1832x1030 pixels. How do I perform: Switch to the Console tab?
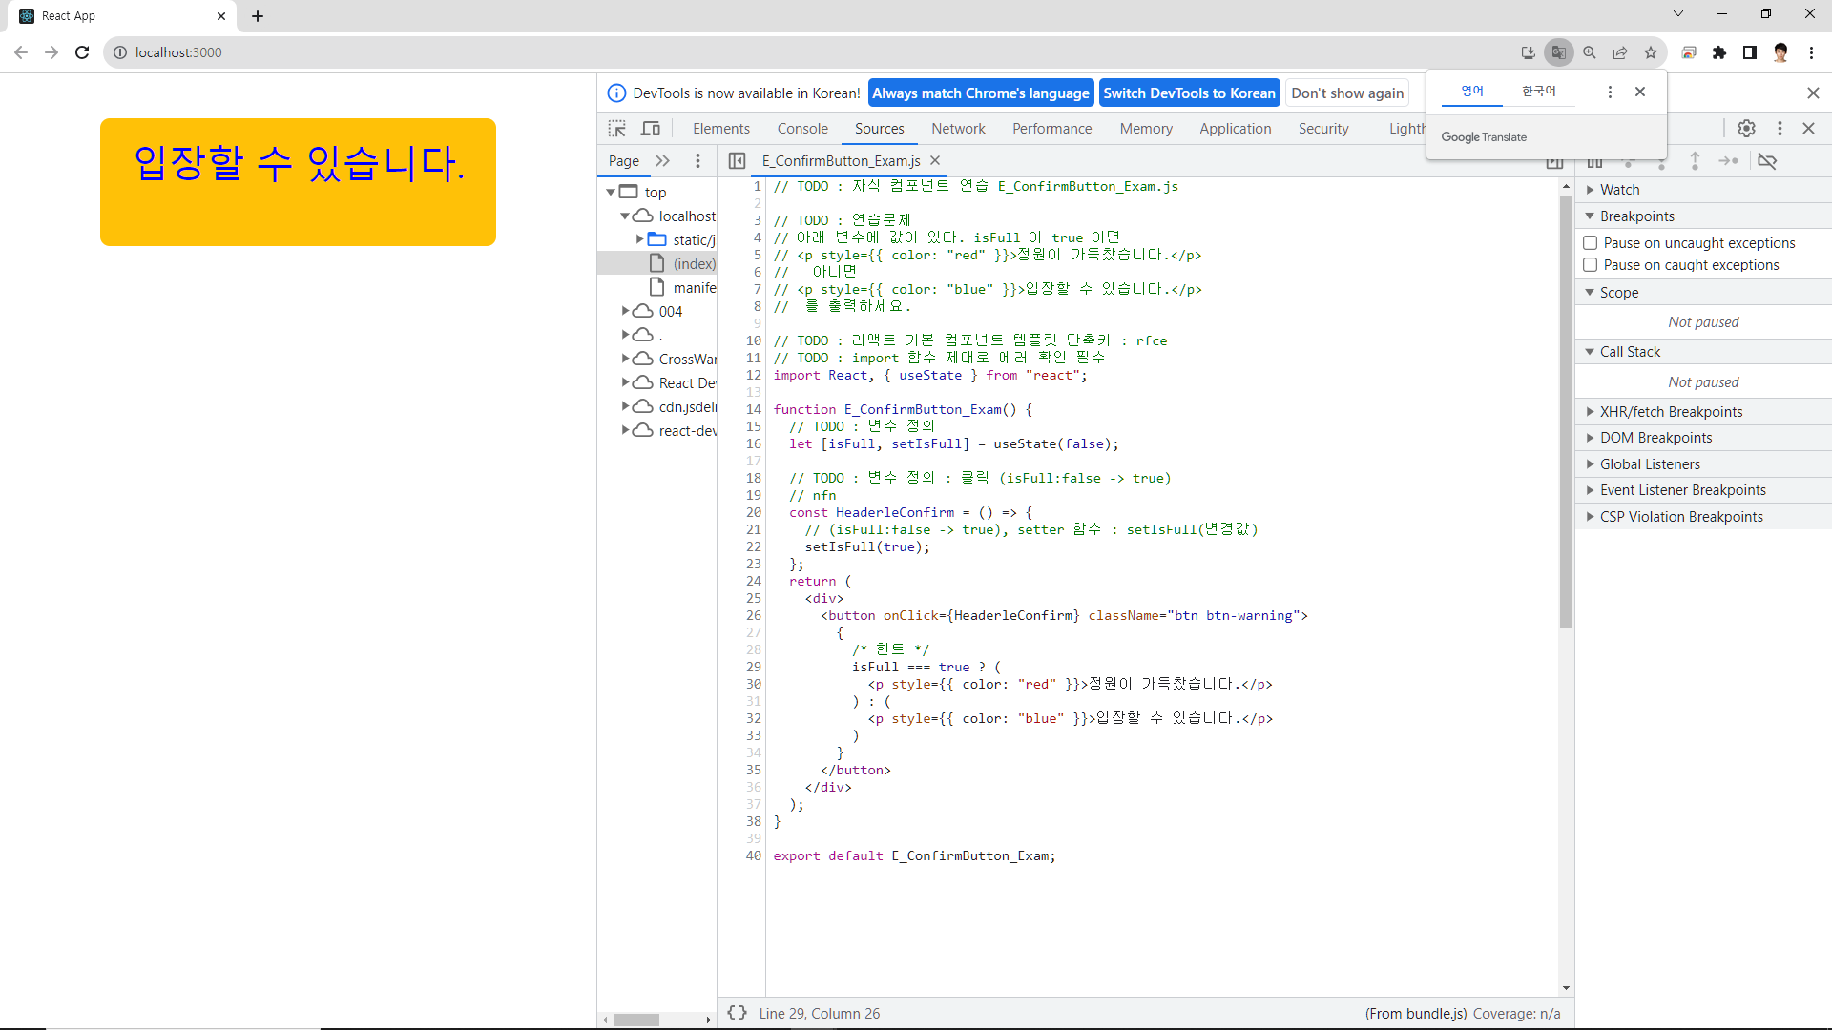[801, 129]
